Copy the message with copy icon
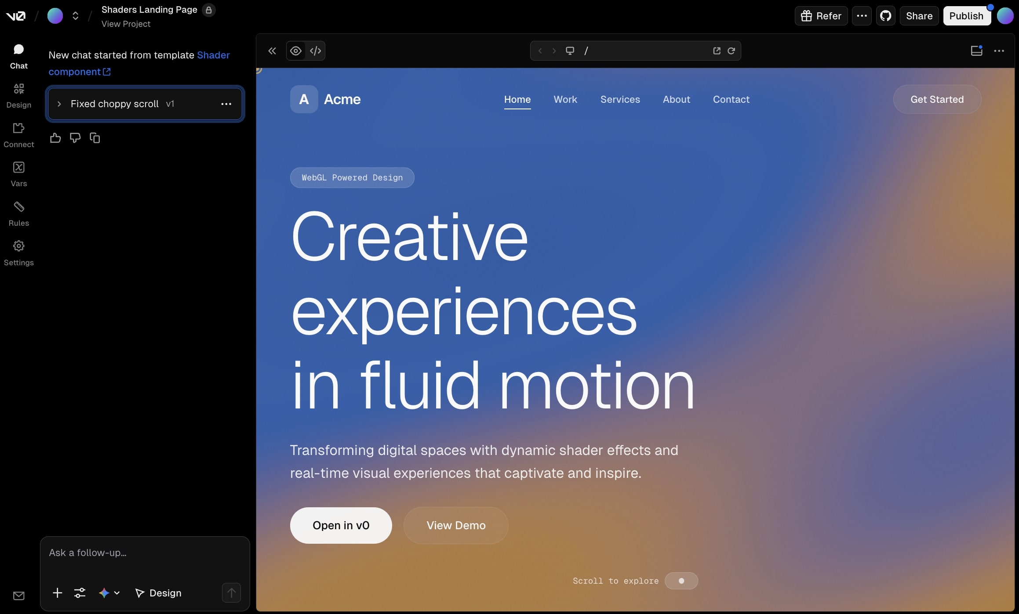 (x=95, y=138)
